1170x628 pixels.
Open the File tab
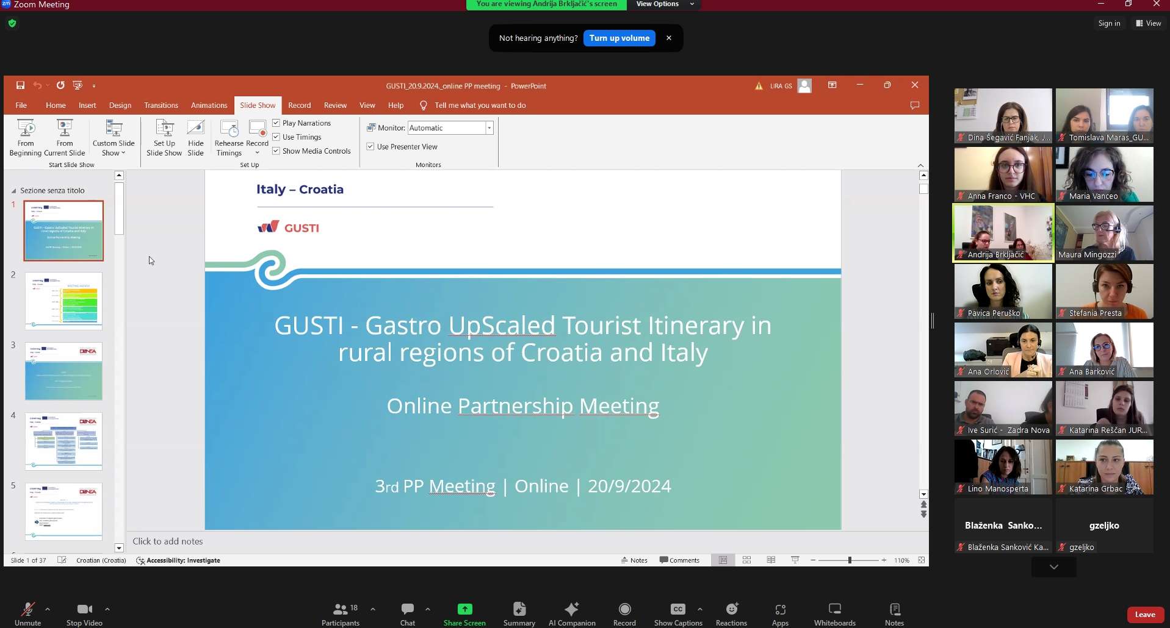[x=21, y=105]
